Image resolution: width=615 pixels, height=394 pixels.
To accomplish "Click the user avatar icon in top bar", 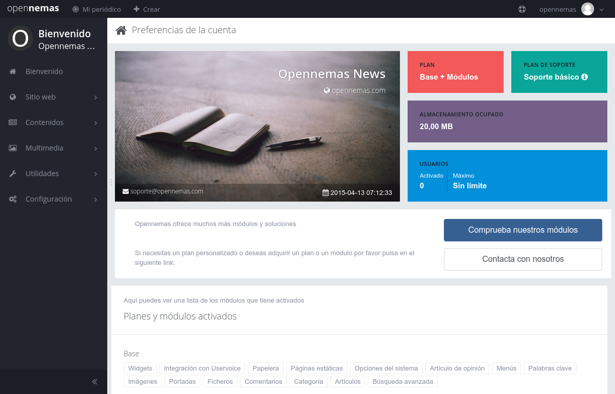I will (x=587, y=9).
